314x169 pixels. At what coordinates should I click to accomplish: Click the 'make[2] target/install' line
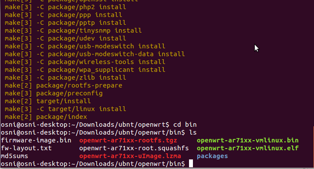[x=48, y=101]
